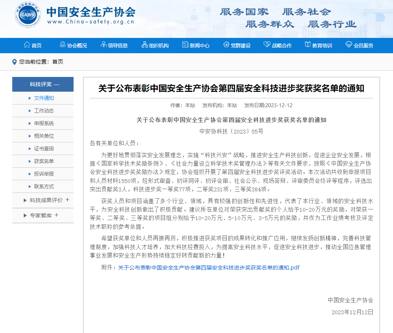Collapse the 科技评奖 sidebar section
Image resolution: width=393 pixels, height=333 pixels.
(43, 84)
